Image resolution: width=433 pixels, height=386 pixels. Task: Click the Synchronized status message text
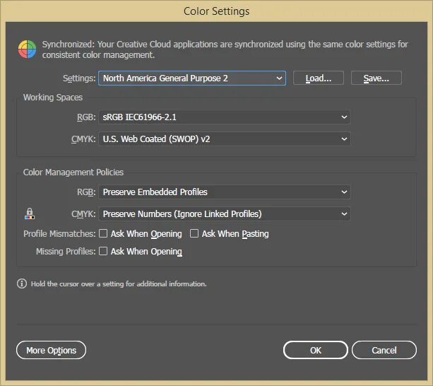pyautogui.click(x=225, y=49)
